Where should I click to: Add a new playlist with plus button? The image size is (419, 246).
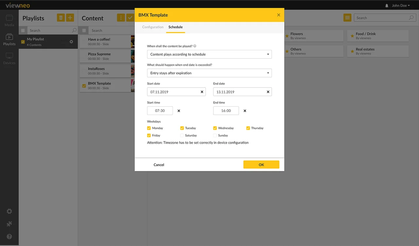(x=70, y=18)
